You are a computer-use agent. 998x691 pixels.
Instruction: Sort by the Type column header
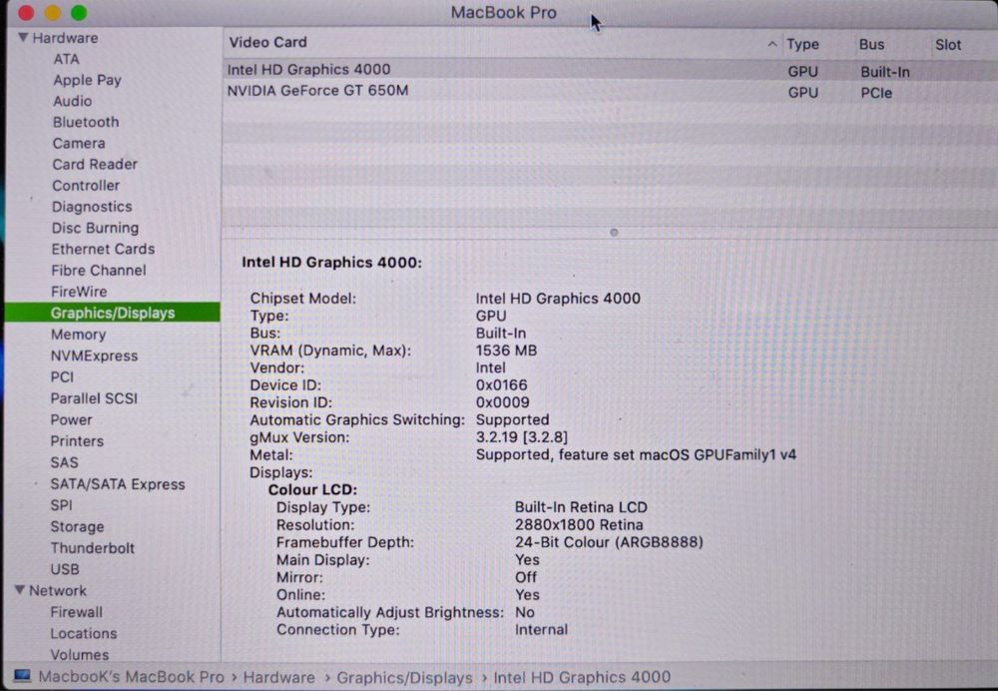(802, 45)
